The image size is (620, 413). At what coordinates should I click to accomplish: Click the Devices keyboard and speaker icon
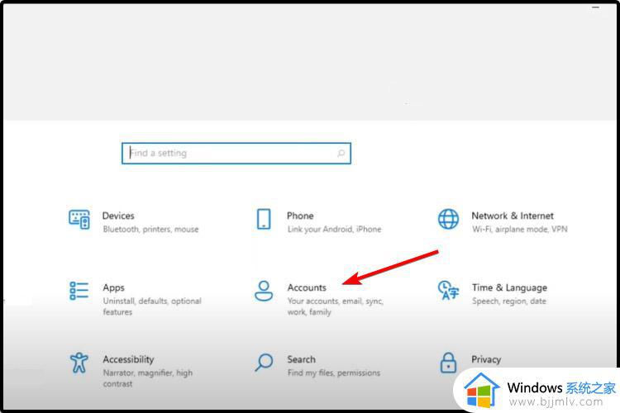click(x=79, y=220)
